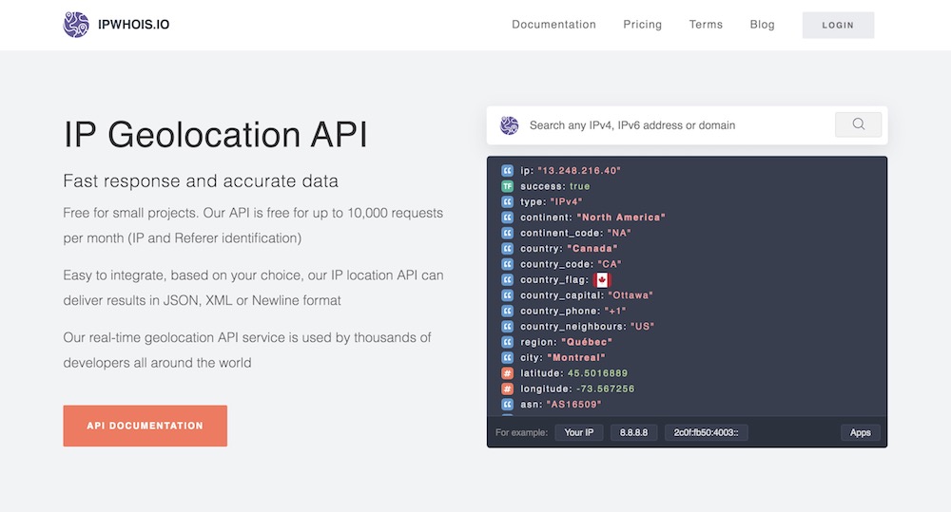This screenshot has height=512, width=951.
Task: Click the string icon beside country_capital row
Action: [507, 295]
